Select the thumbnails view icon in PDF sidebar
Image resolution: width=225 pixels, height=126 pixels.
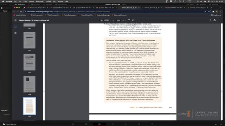click(x=15, y=27)
